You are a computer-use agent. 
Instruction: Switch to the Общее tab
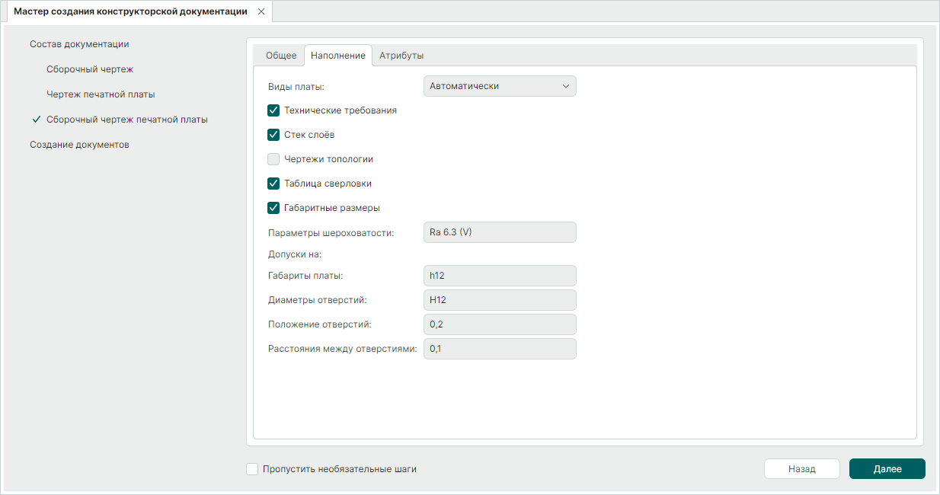(x=280, y=56)
